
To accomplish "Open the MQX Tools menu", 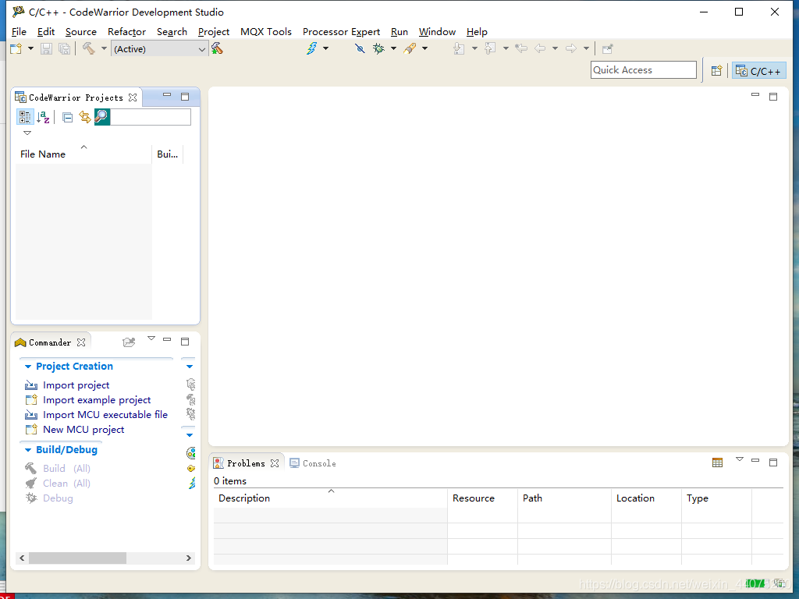I will point(266,31).
